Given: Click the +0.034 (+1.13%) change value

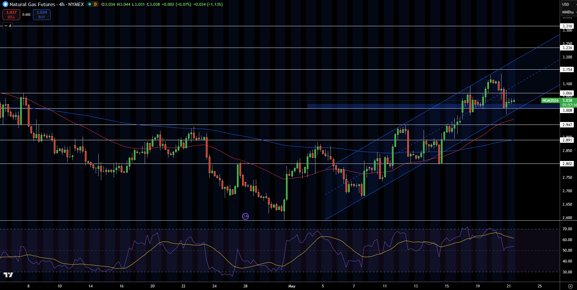Looking at the screenshot, I should click(208, 4).
